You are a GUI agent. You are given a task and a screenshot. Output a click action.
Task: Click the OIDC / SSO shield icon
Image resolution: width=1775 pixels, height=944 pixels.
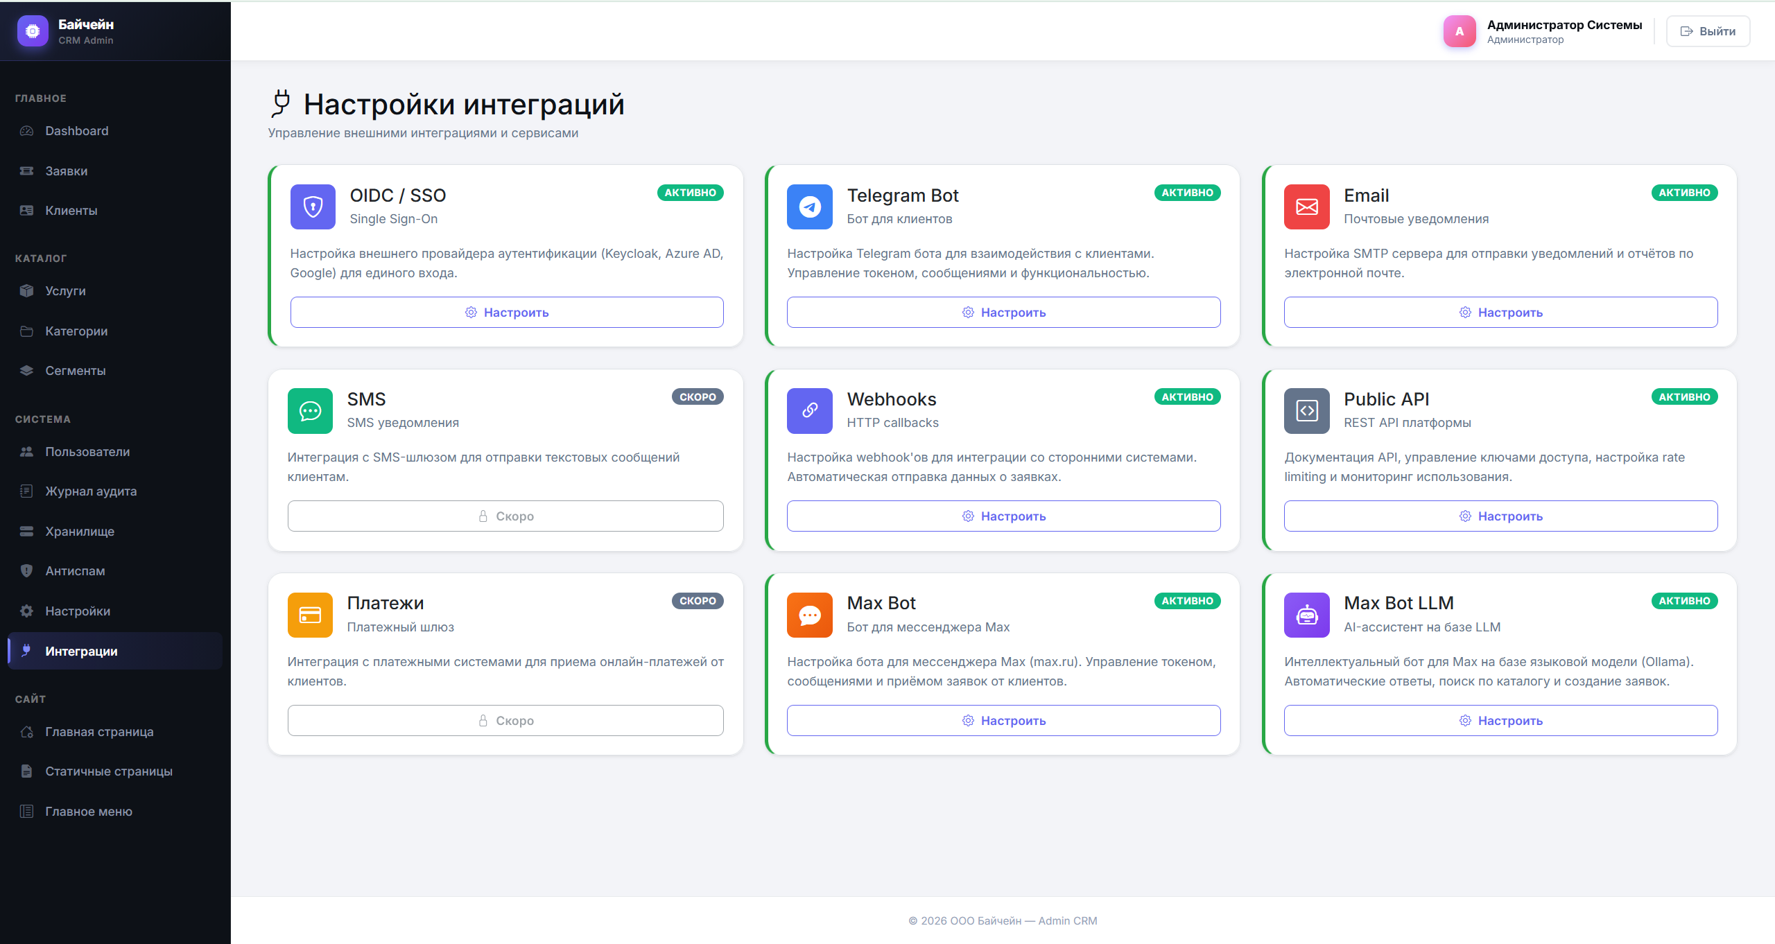[313, 207]
